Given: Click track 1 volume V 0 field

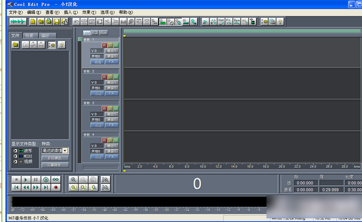Looking at the screenshot, I should point(97,51).
